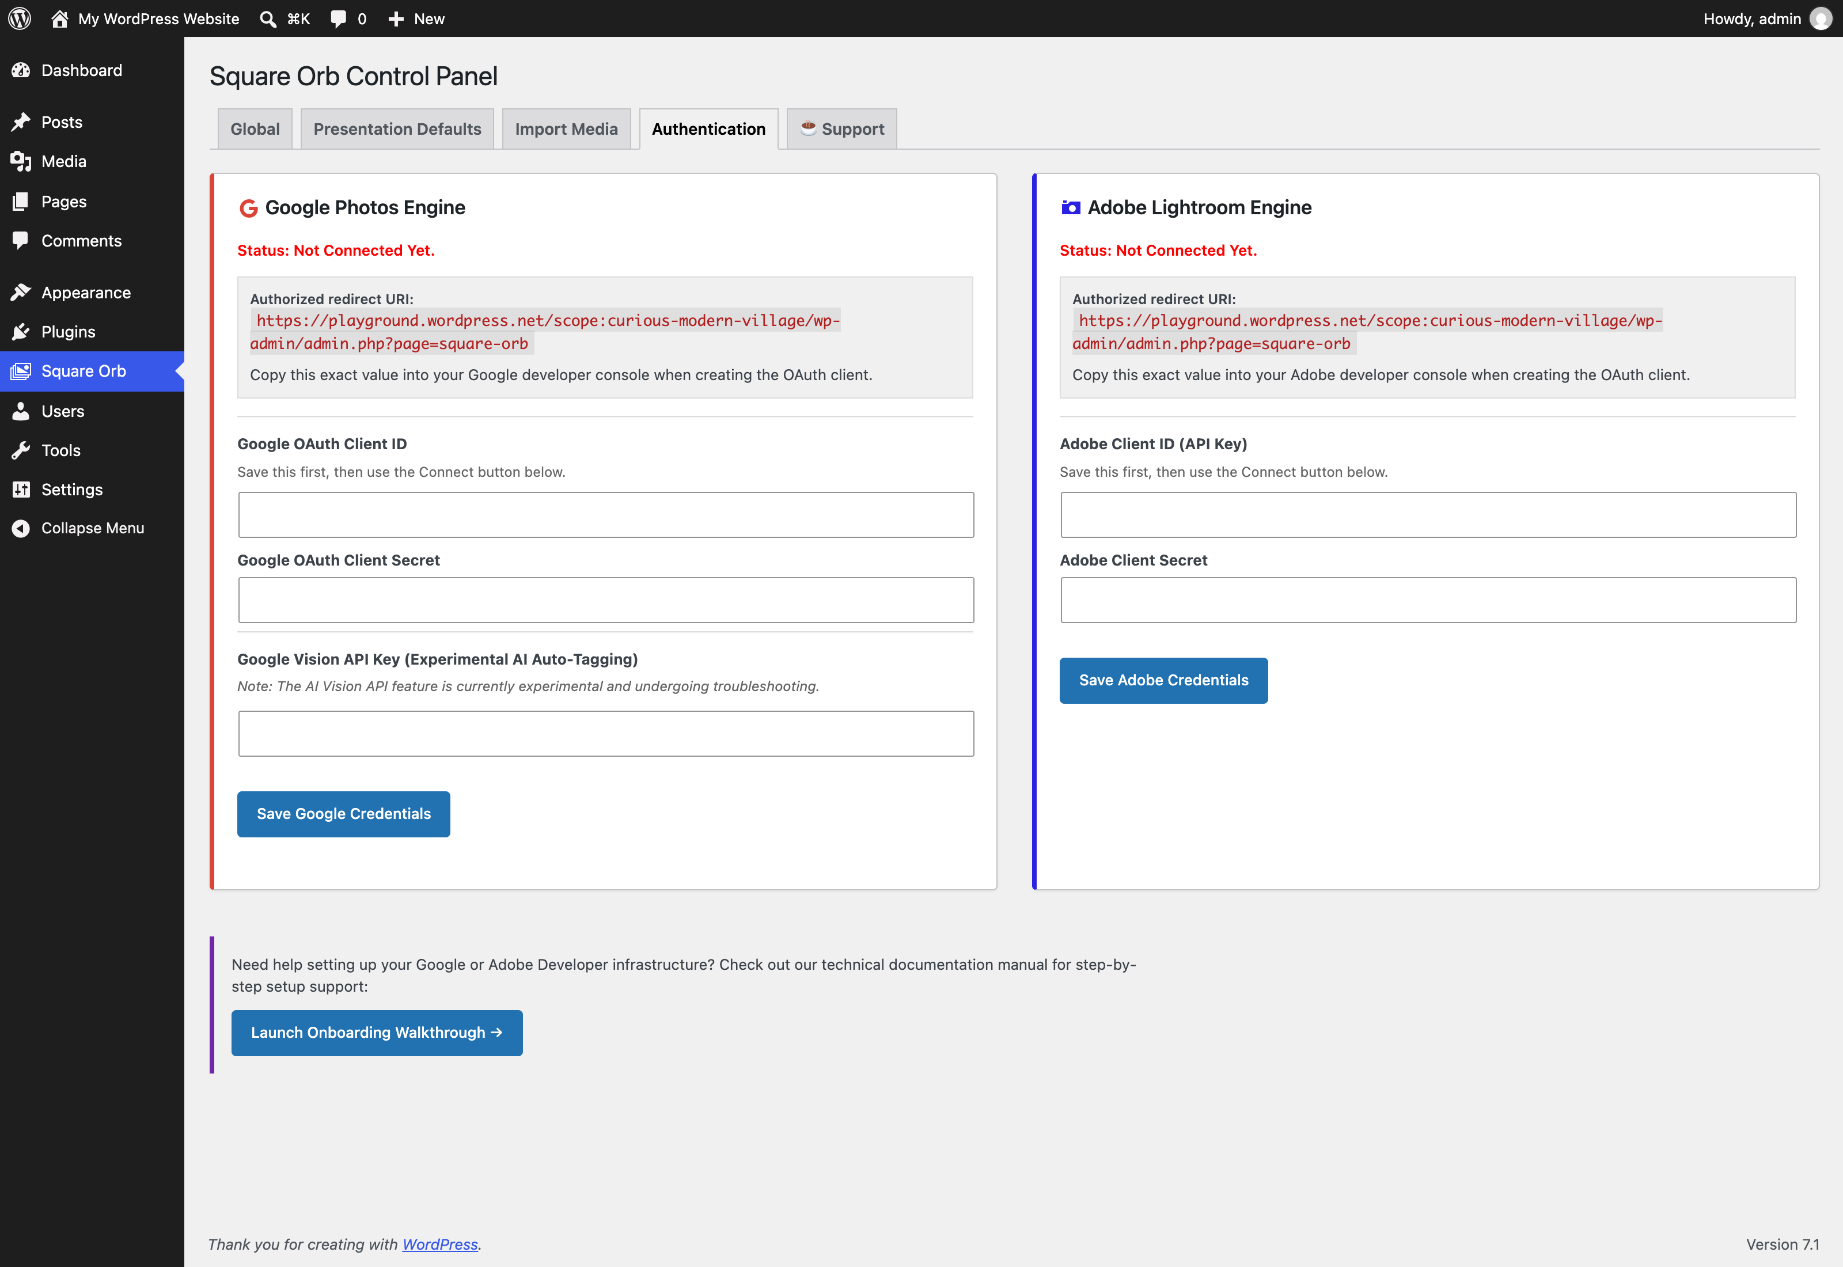Screen dimensions: 1843x1267
Task: Visit My WordPress Website link
Action: [145, 18]
